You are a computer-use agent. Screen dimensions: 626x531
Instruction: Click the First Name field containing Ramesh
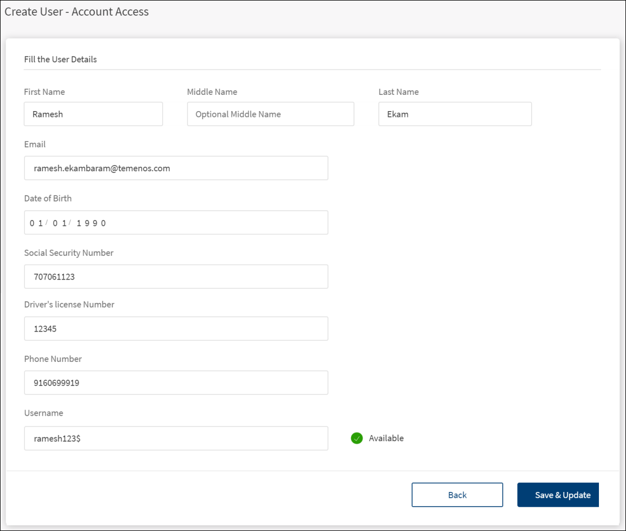click(x=93, y=114)
